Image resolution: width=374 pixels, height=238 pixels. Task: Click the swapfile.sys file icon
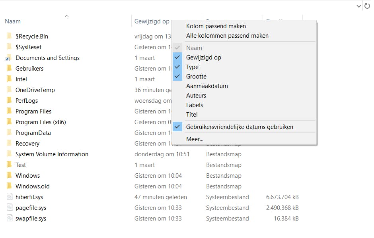pos(9,218)
